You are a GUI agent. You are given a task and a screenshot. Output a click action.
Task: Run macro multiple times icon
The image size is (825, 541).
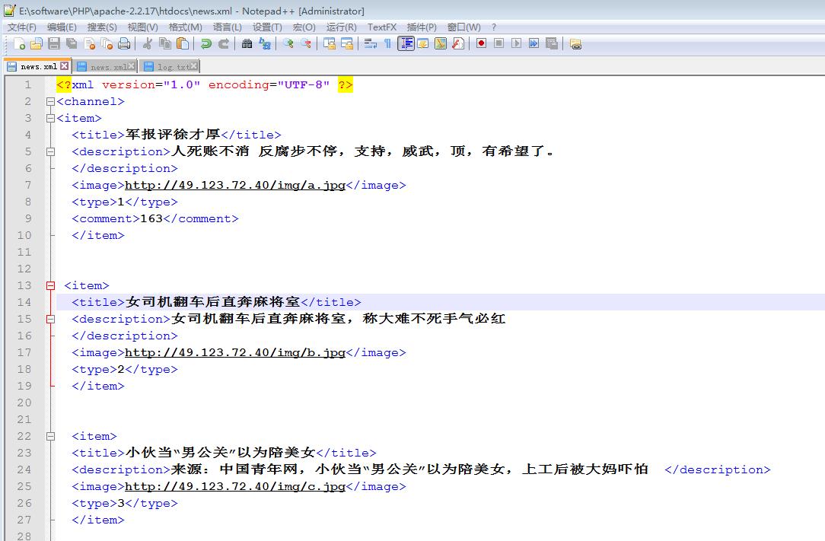534,43
